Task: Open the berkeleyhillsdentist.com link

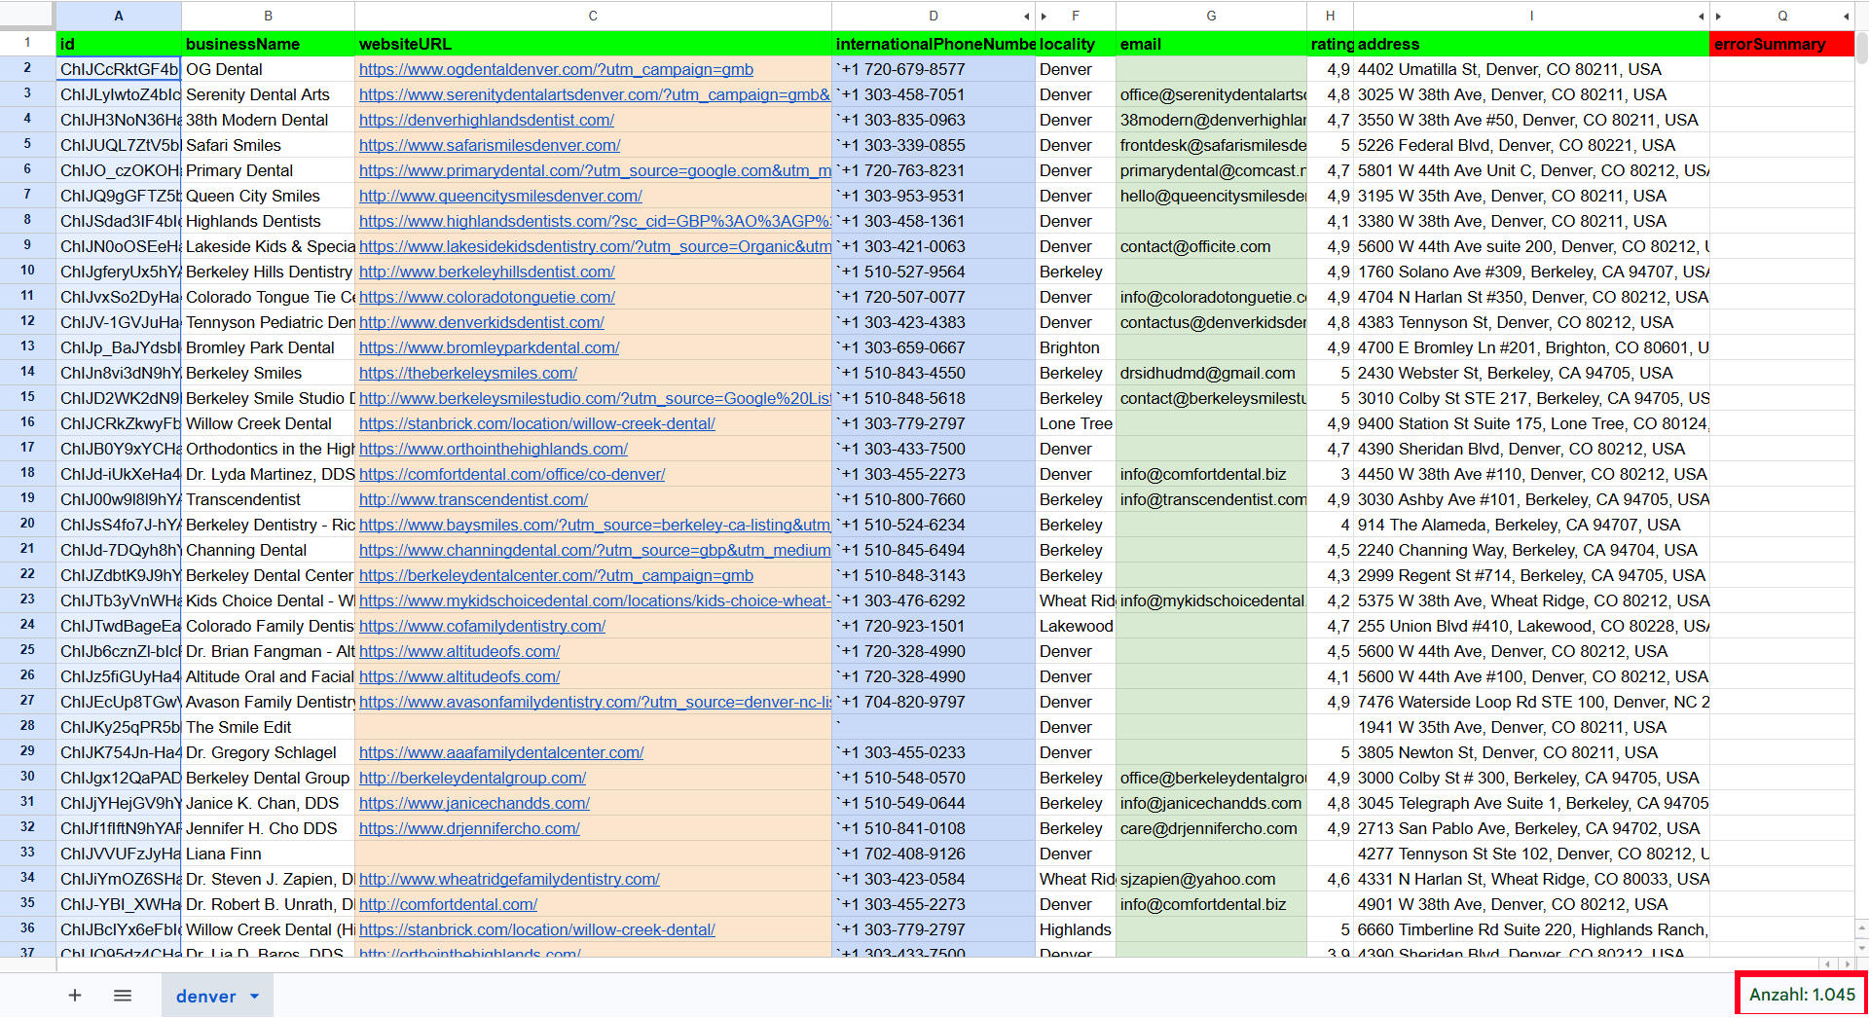Action: coord(487,272)
